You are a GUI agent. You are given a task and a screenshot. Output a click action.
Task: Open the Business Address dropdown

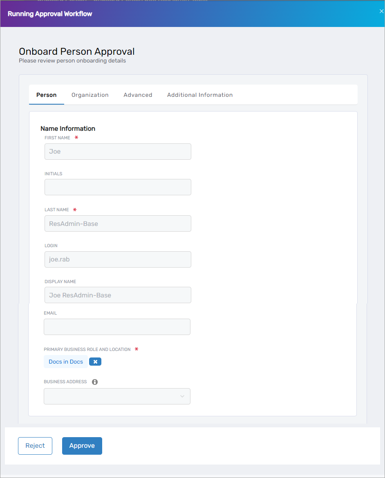click(117, 396)
